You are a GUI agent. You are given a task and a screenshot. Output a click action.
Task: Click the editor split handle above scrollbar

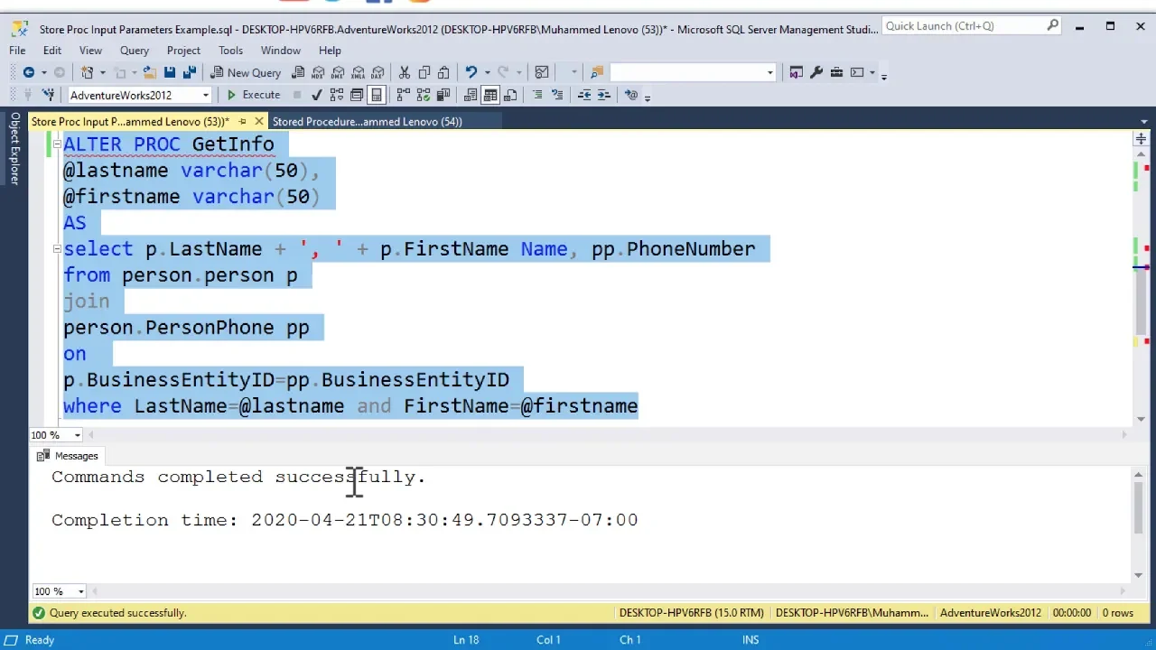(x=1141, y=139)
